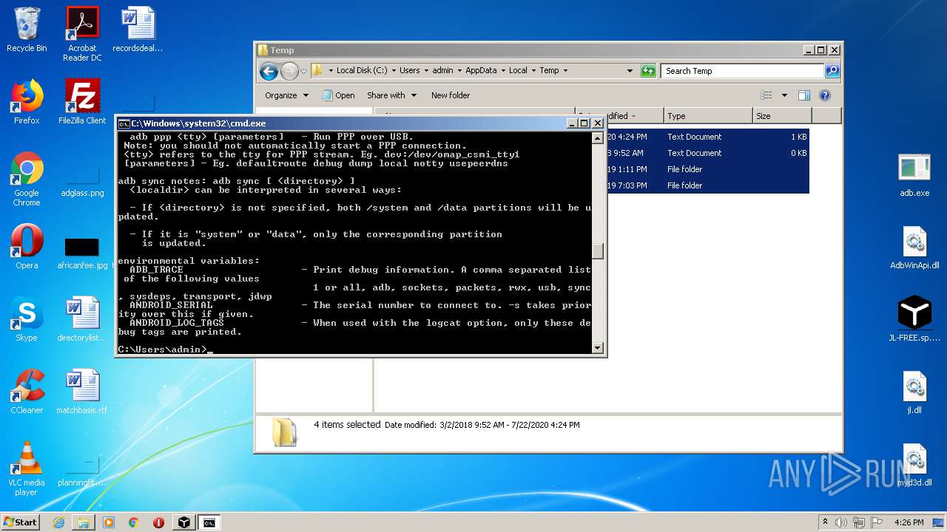
Task: Click admin in the address breadcrumb
Action: point(442,71)
